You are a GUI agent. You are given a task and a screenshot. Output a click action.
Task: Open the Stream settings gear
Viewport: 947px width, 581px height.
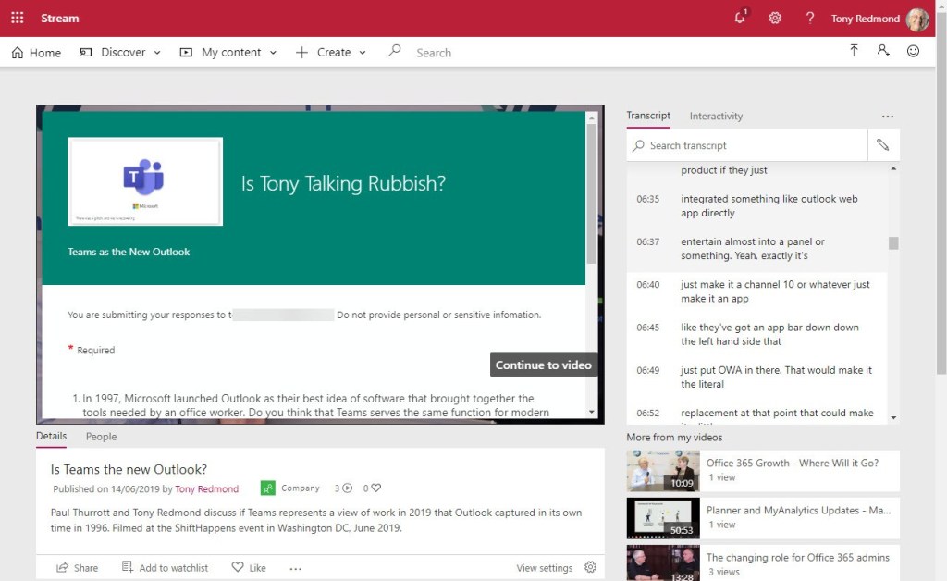tap(775, 19)
